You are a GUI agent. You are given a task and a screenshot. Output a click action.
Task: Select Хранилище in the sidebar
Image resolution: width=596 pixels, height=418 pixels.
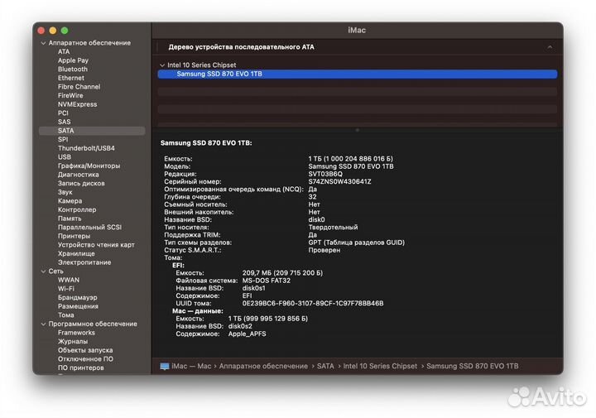pos(76,253)
